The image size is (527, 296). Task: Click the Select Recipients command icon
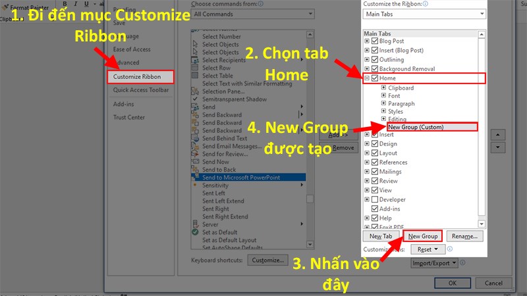coord(195,60)
